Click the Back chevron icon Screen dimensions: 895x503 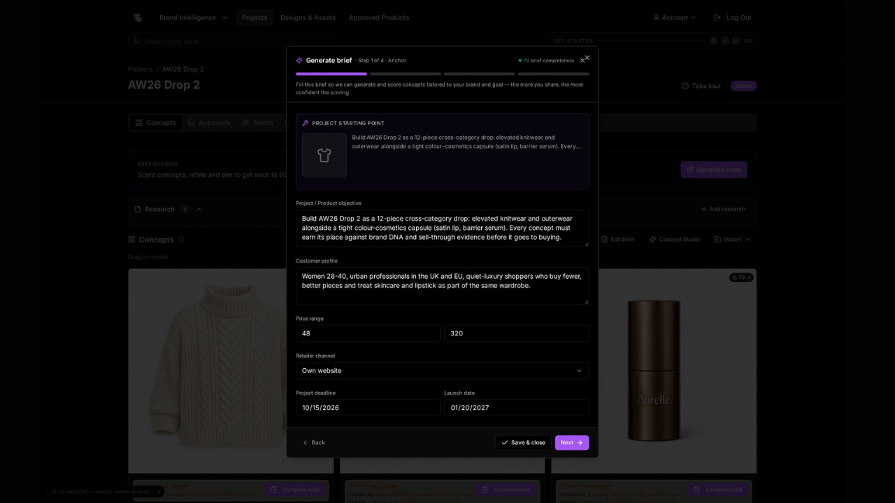click(305, 443)
